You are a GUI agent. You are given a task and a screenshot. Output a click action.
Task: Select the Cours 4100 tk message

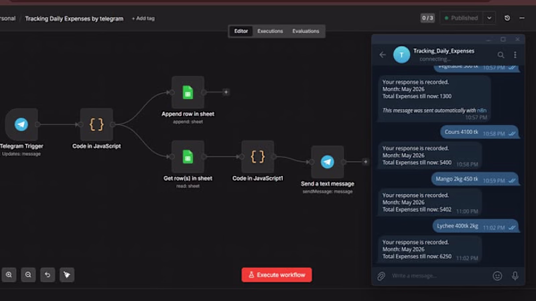pyautogui.click(x=479, y=132)
